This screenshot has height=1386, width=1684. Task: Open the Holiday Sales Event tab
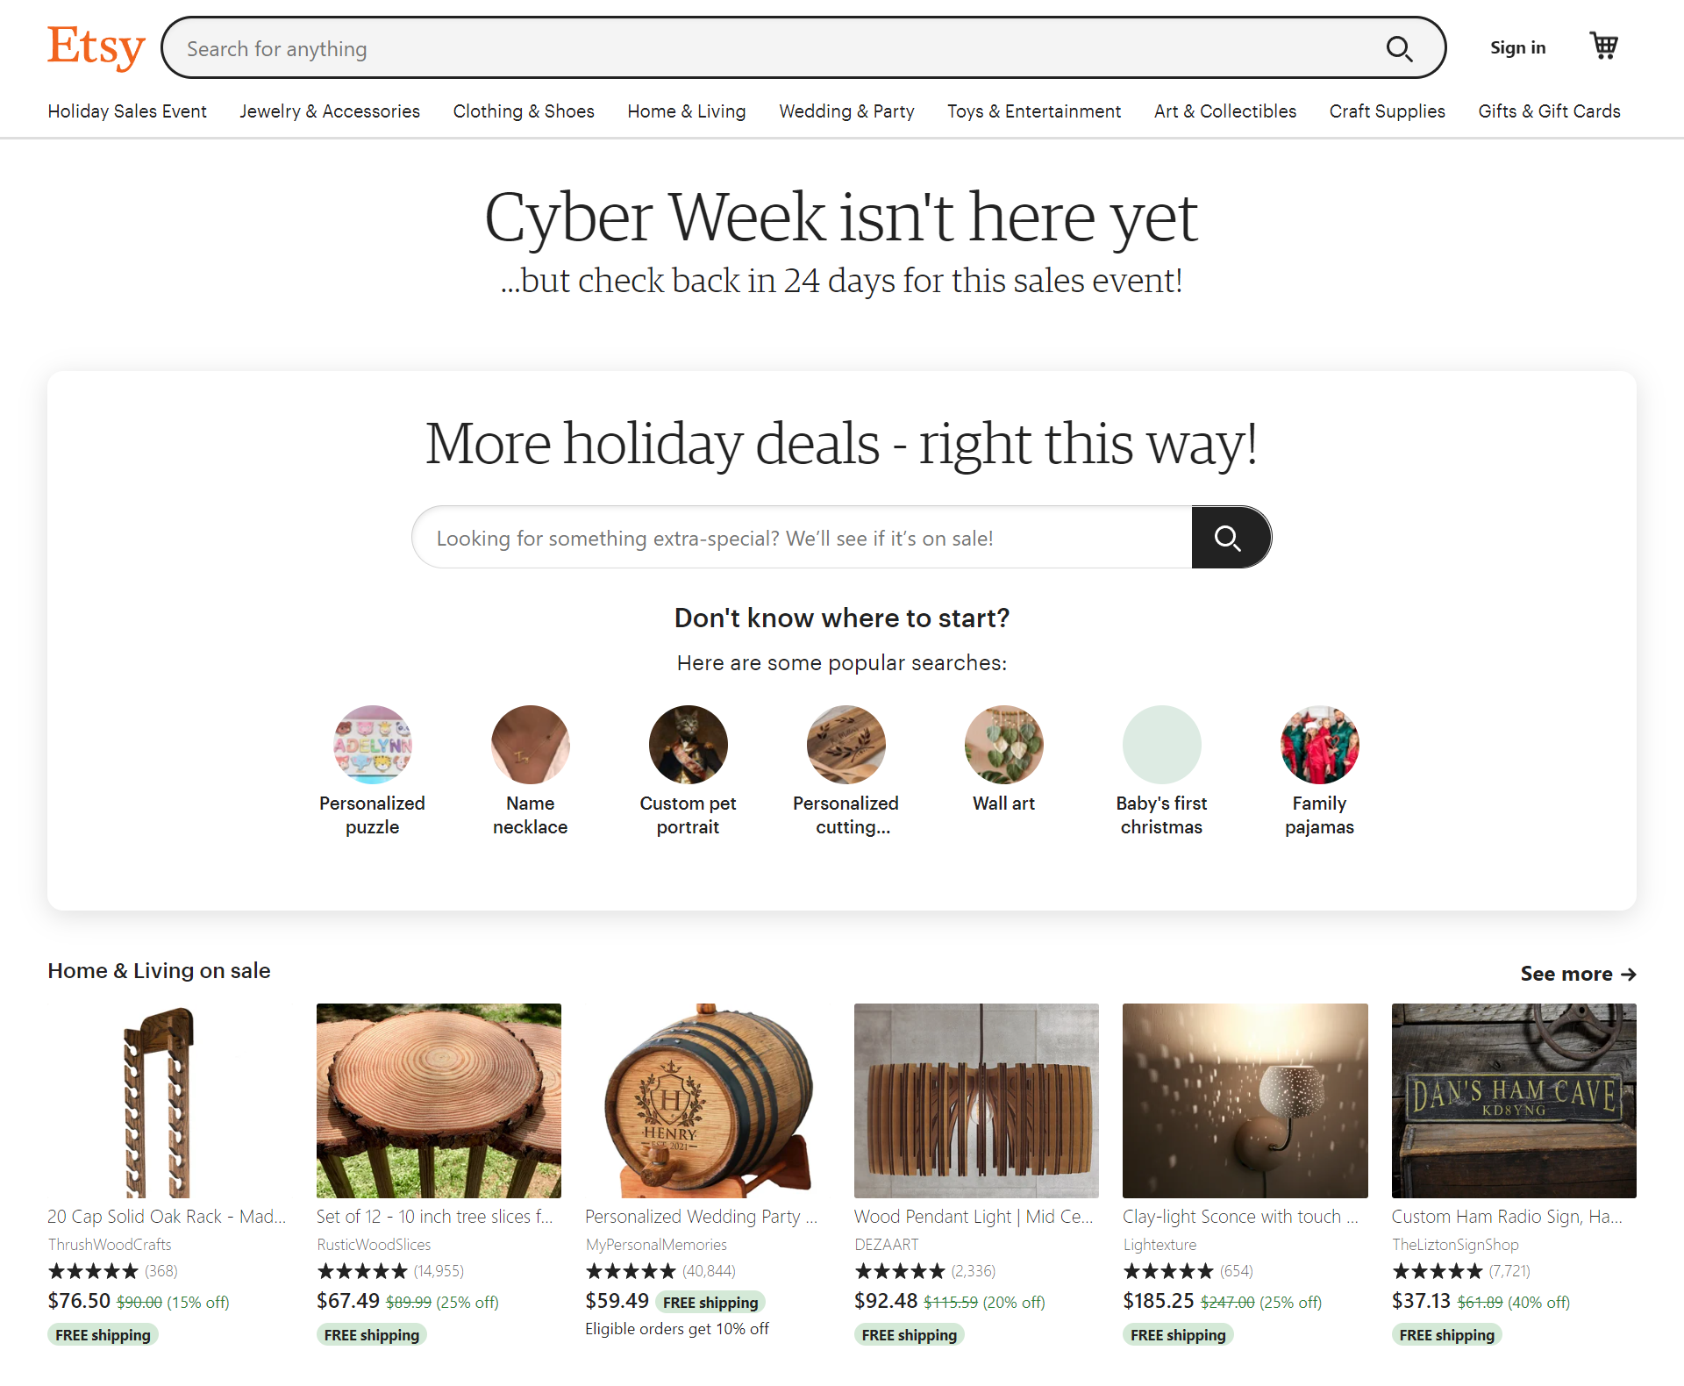coord(127,111)
